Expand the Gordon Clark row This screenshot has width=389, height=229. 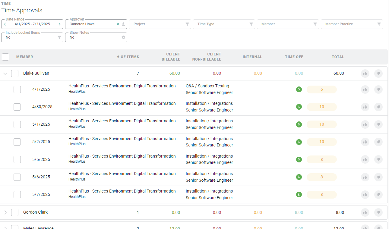coord(5,212)
